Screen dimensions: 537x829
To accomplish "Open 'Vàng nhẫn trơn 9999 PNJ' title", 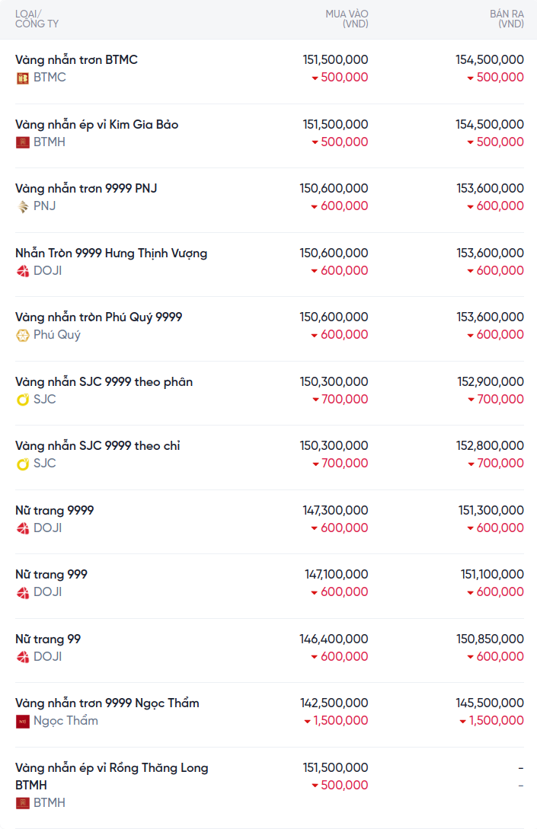I will 86,188.
